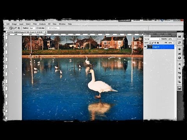Toggle the Anti-alias checkbox

pos(37,28)
